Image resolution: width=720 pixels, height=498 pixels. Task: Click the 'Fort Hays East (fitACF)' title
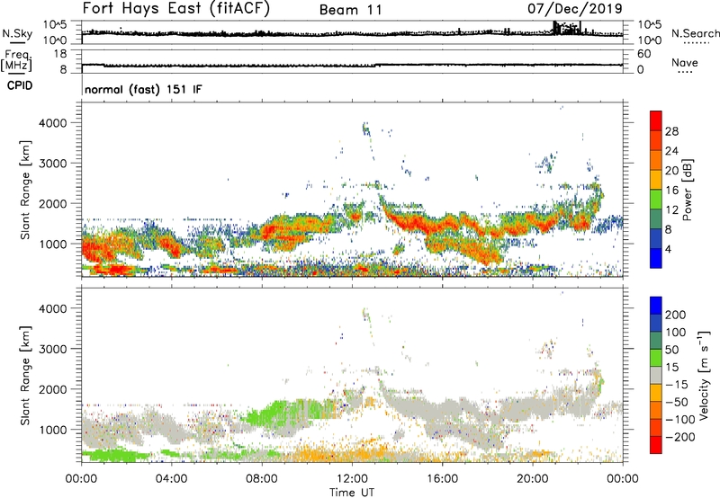pos(175,9)
